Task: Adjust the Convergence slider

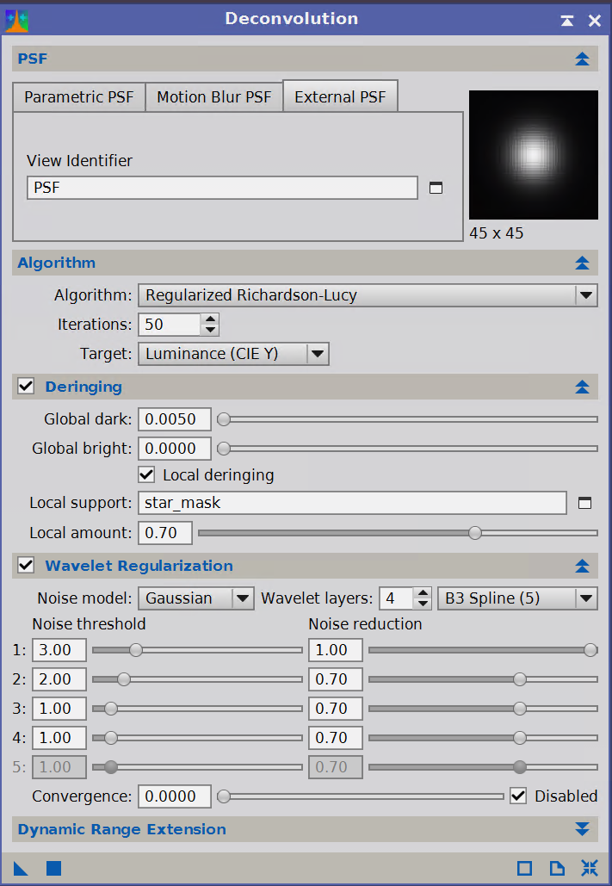Action: [361, 796]
